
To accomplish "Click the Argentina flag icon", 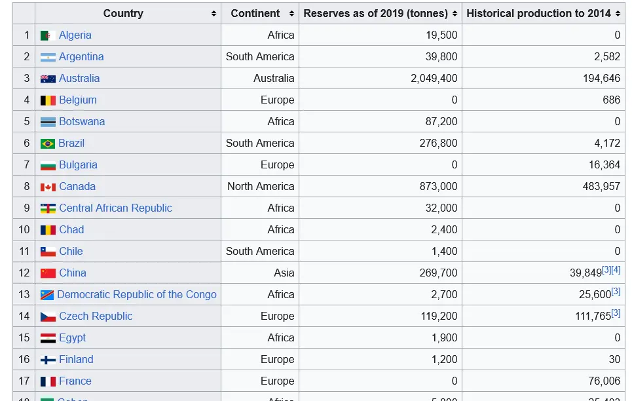I will click(x=48, y=57).
